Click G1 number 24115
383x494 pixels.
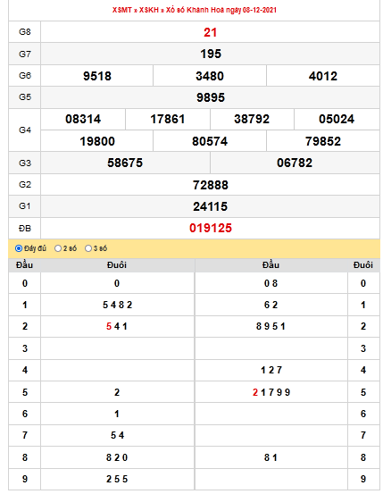(x=210, y=206)
